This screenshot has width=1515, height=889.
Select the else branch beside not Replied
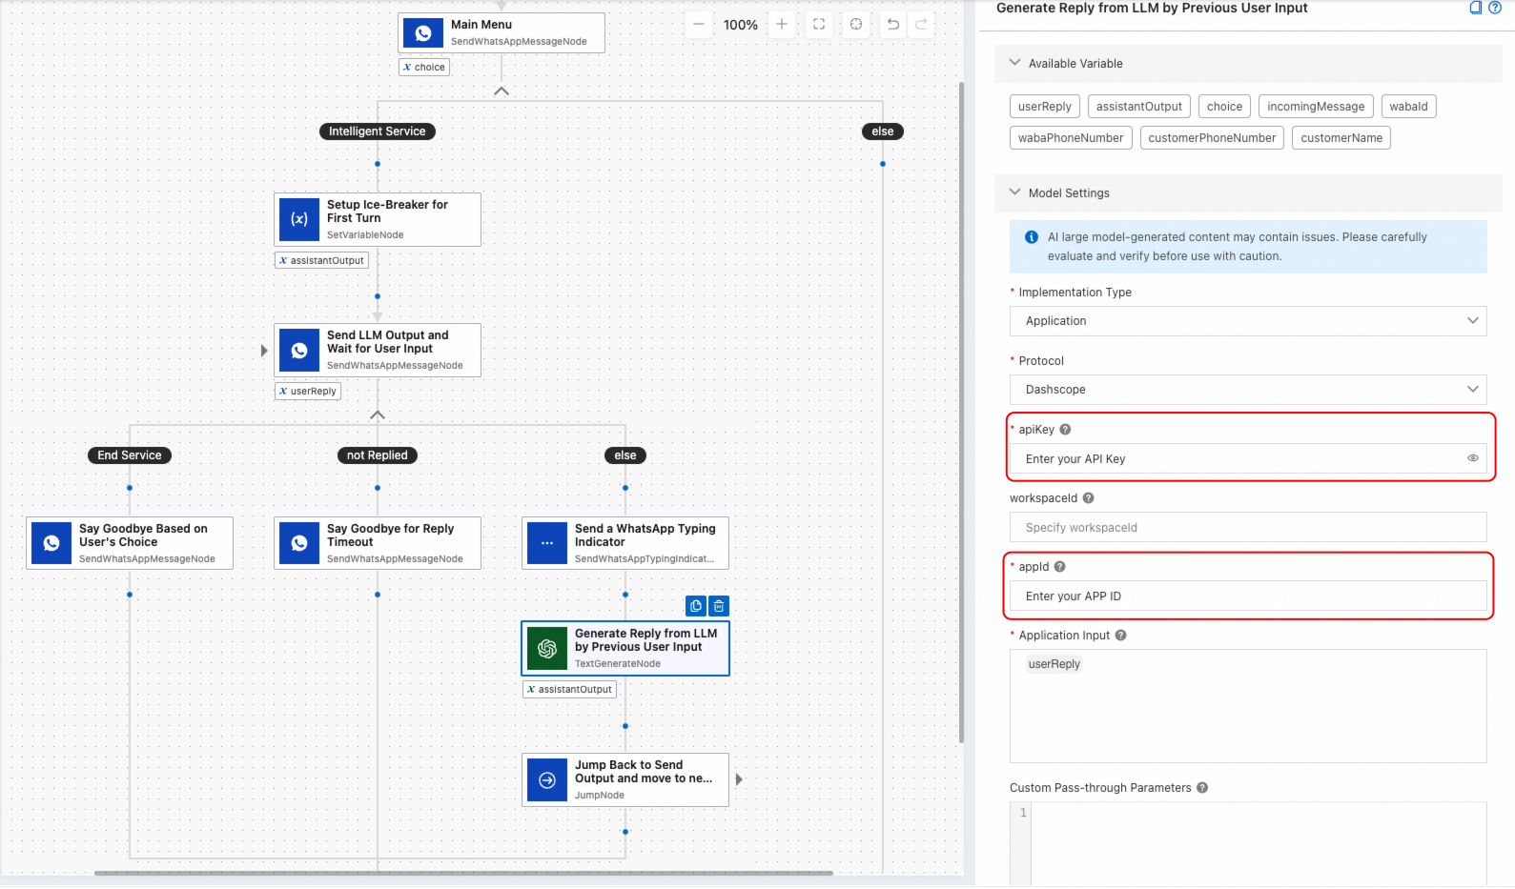point(625,455)
